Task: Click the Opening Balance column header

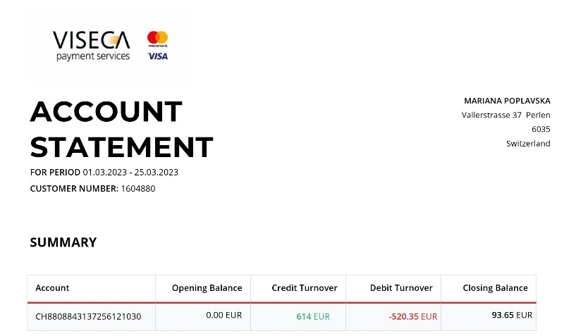Action: [207, 288]
